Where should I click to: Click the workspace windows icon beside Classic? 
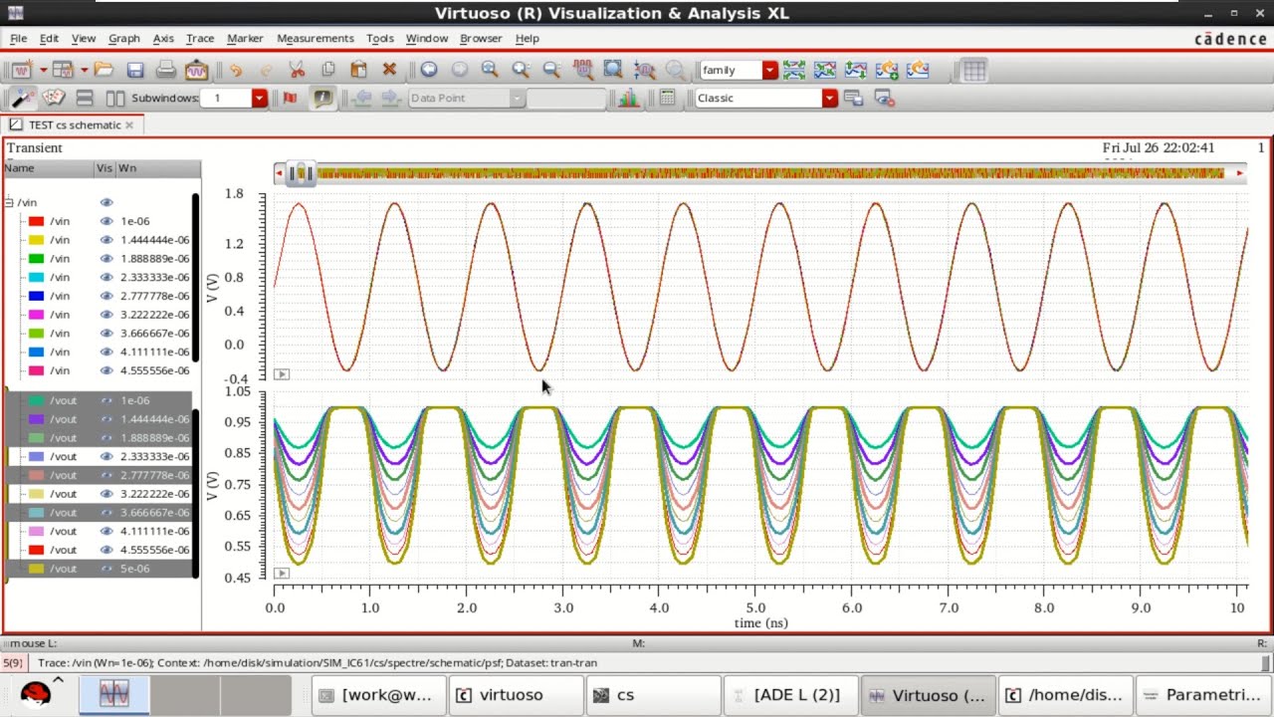tap(853, 98)
